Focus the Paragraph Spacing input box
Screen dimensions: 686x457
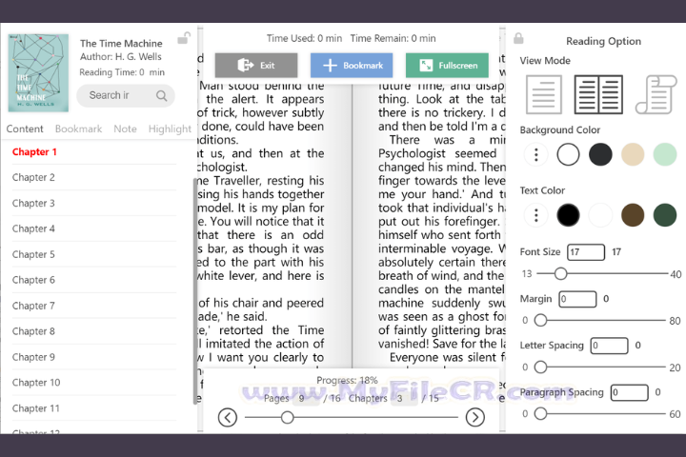click(629, 392)
